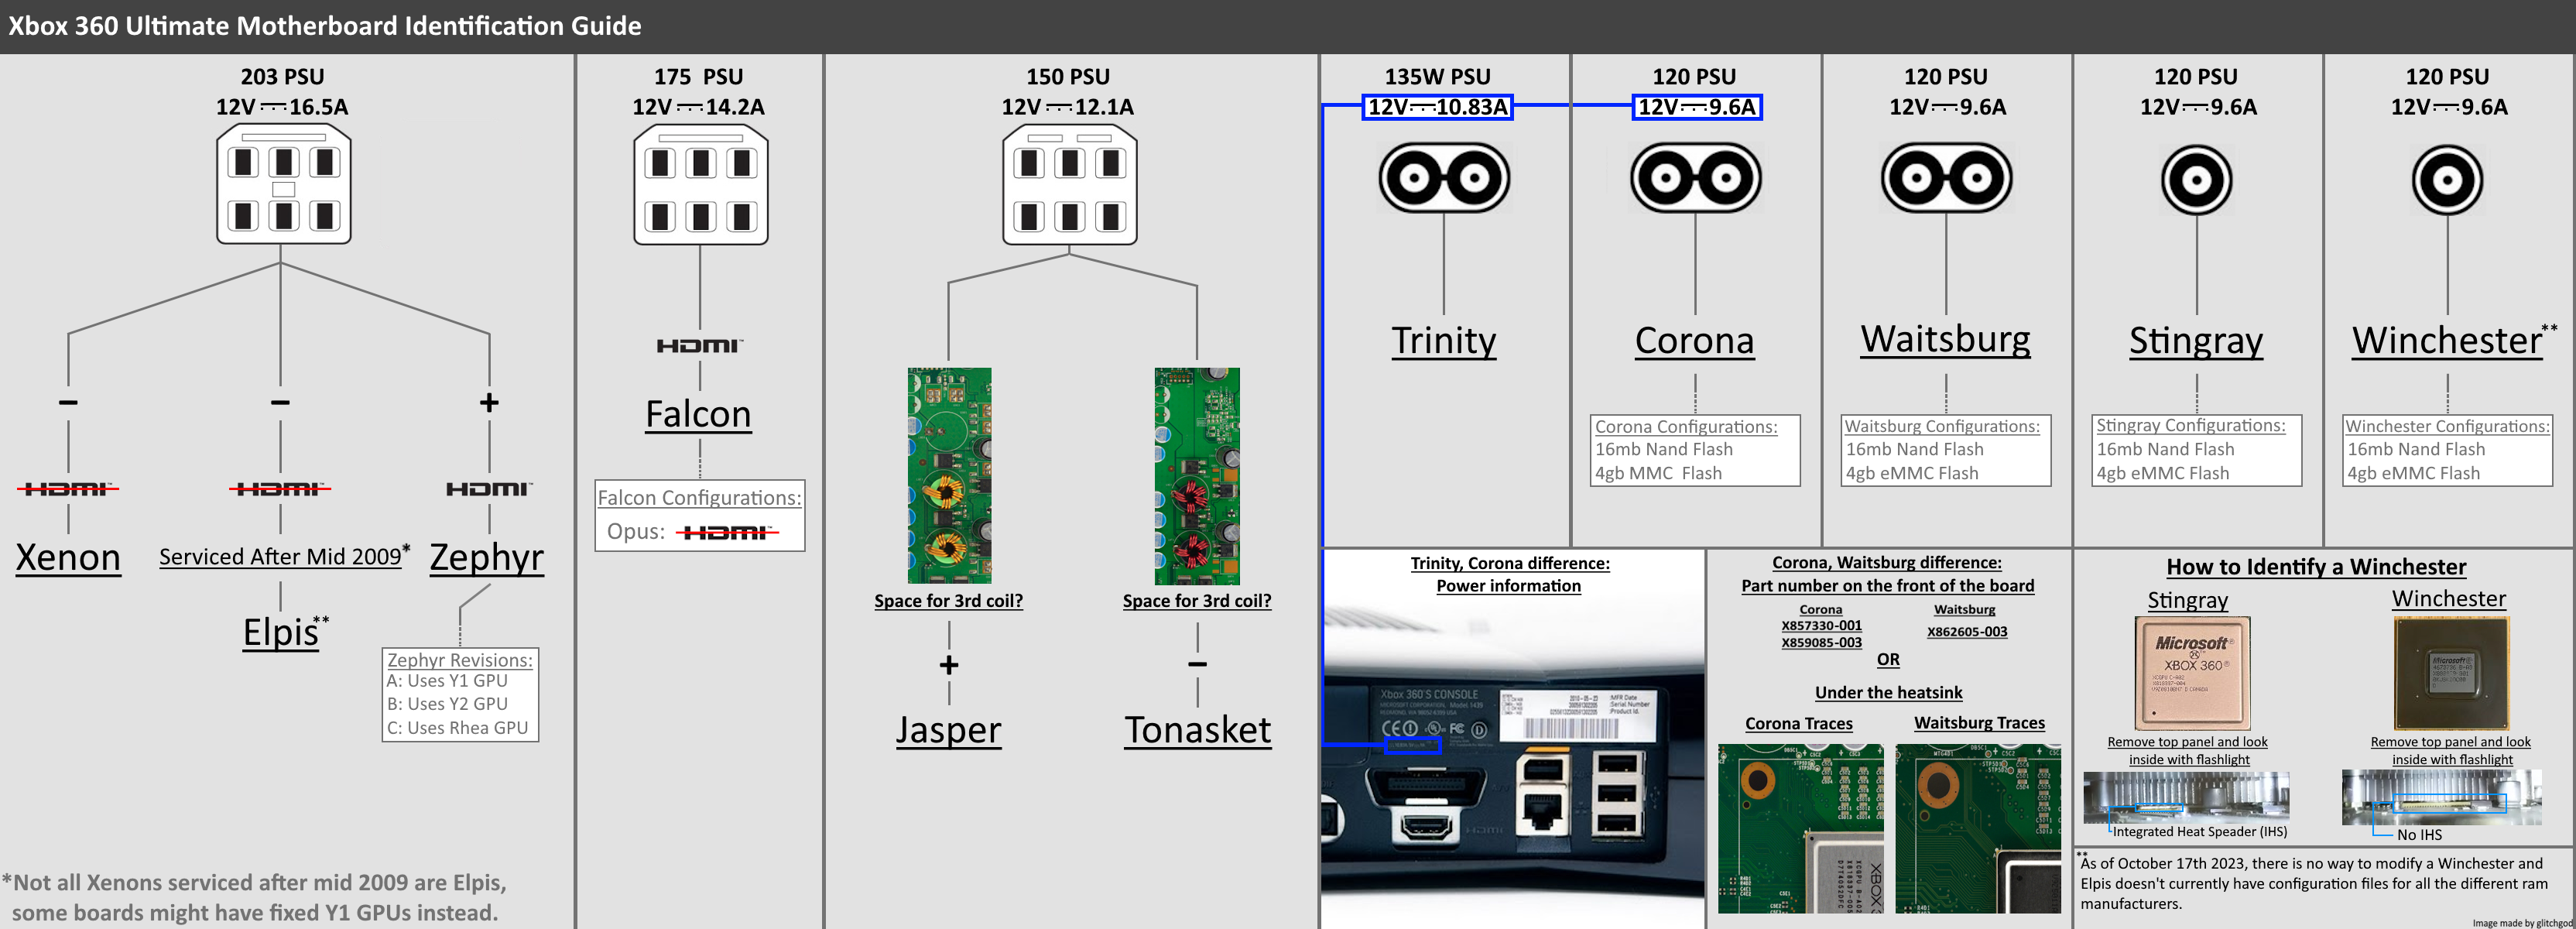Image resolution: width=2576 pixels, height=929 pixels.
Task: Click the highlighted 12V 10.83A box
Action: (x=1437, y=107)
